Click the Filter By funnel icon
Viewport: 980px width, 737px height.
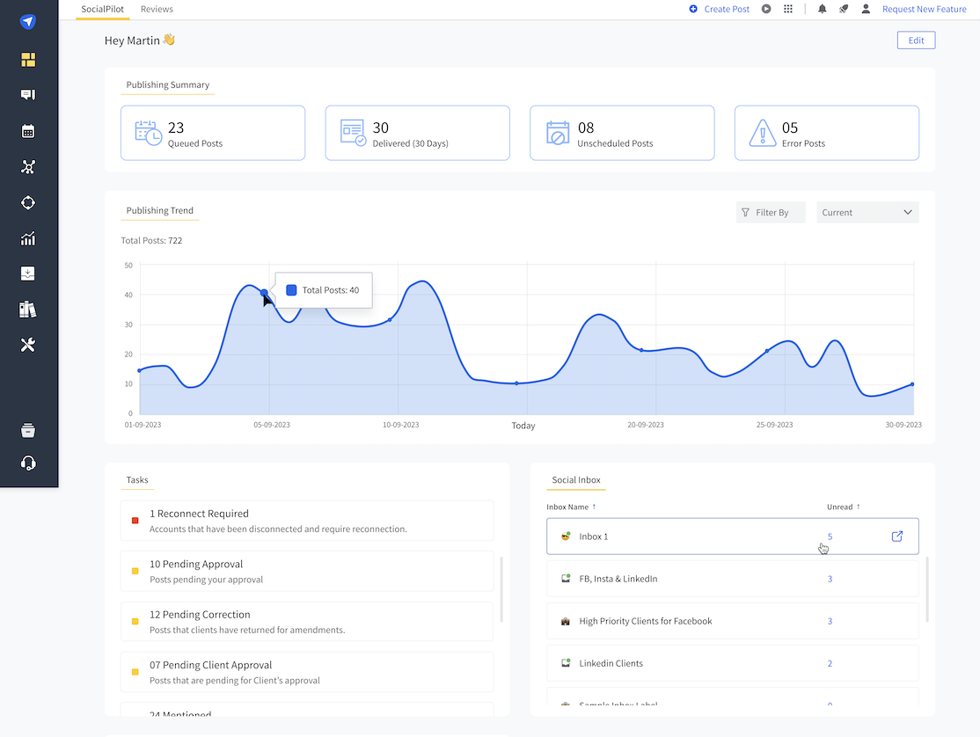coord(746,212)
